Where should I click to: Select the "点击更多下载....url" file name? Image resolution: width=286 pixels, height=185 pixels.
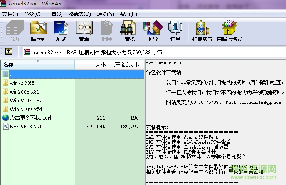coord(30,118)
